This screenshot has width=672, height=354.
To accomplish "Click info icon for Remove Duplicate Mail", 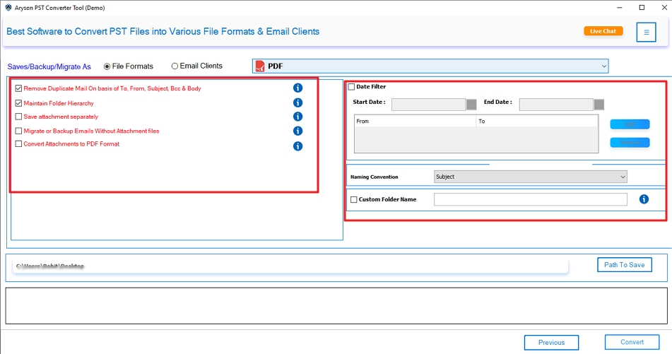I will [298, 88].
